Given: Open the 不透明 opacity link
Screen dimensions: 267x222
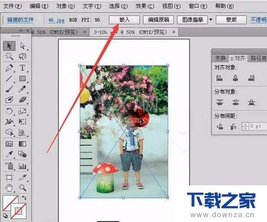Looking at the screenshot, I should (x=258, y=20).
